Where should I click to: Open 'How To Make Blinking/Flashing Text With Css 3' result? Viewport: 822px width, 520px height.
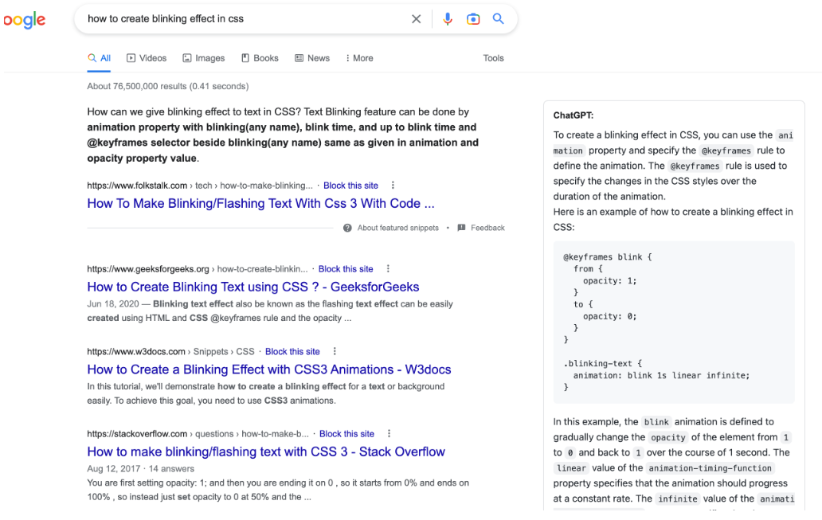[260, 203]
